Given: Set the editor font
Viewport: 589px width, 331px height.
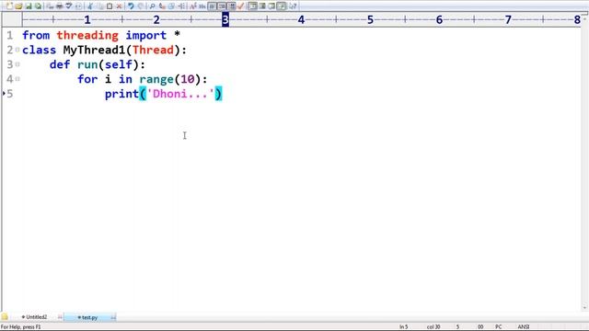Looking at the screenshot, I should pyautogui.click(x=192, y=6).
